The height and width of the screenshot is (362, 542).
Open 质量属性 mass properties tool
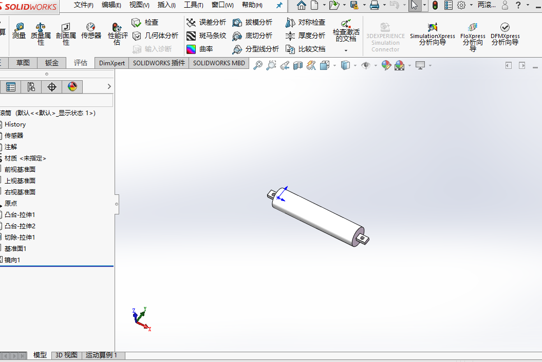tap(41, 34)
